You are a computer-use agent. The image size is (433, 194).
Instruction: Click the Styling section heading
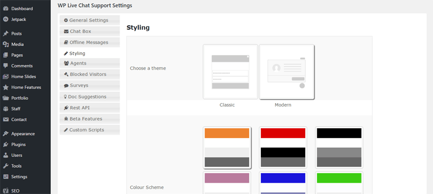[x=138, y=28]
